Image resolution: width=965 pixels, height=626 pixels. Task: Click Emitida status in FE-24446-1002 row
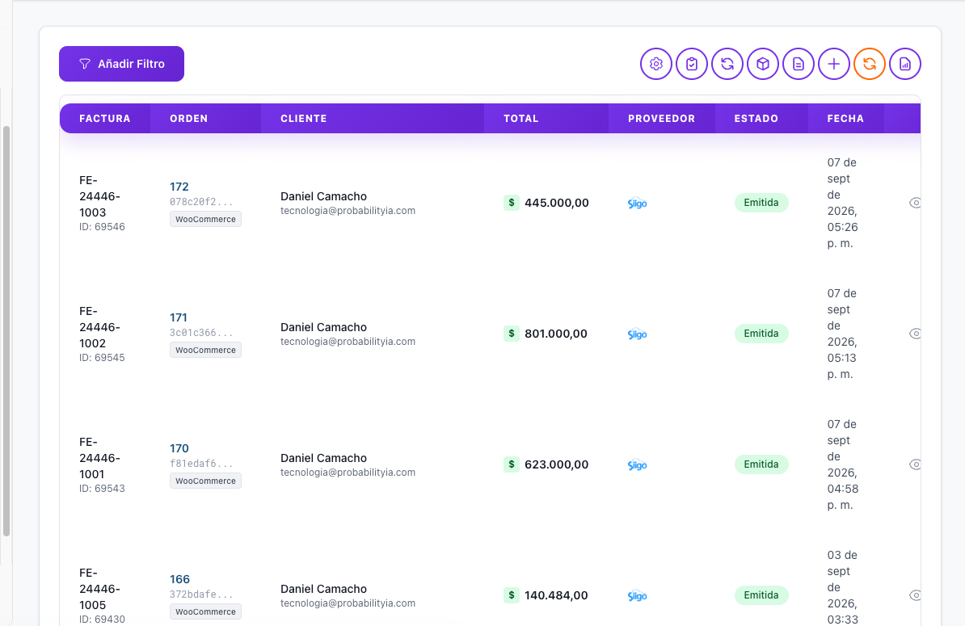pos(761,334)
